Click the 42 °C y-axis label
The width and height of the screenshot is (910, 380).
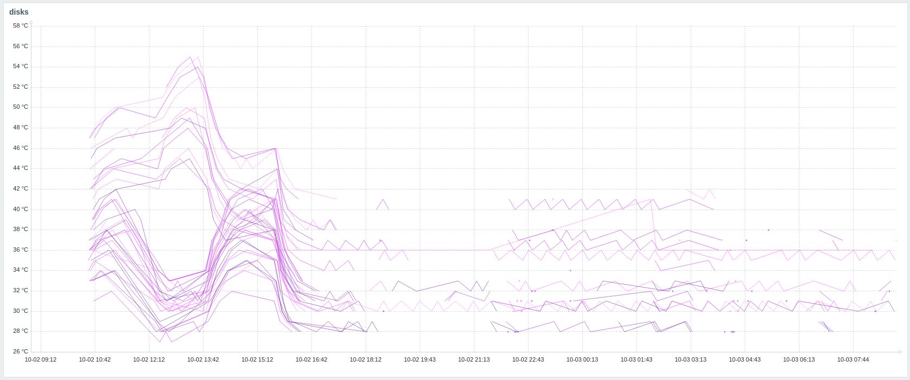tap(21, 188)
